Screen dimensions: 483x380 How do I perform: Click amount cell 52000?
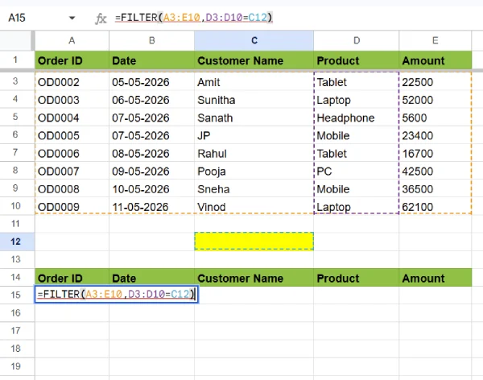tap(435, 100)
